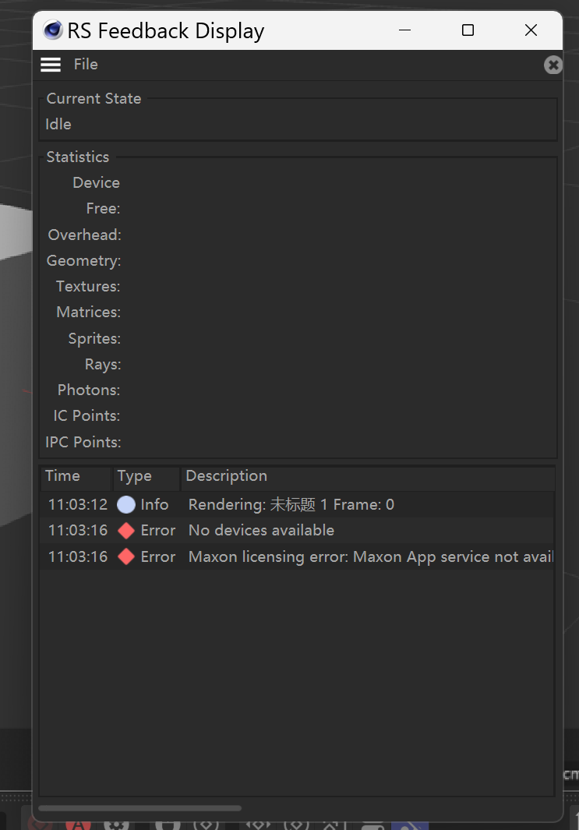The width and height of the screenshot is (579, 830).
Task: Click the skull-shaped icon in the taskbar
Action: pyautogui.click(x=117, y=824)
